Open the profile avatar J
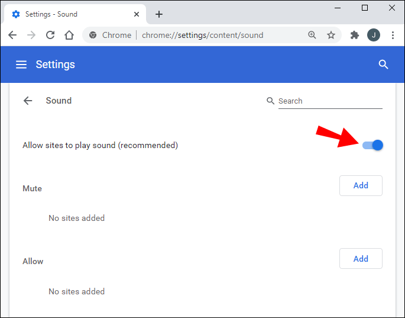This screenshot has width=405, height=318. click(x=374, y=35)
